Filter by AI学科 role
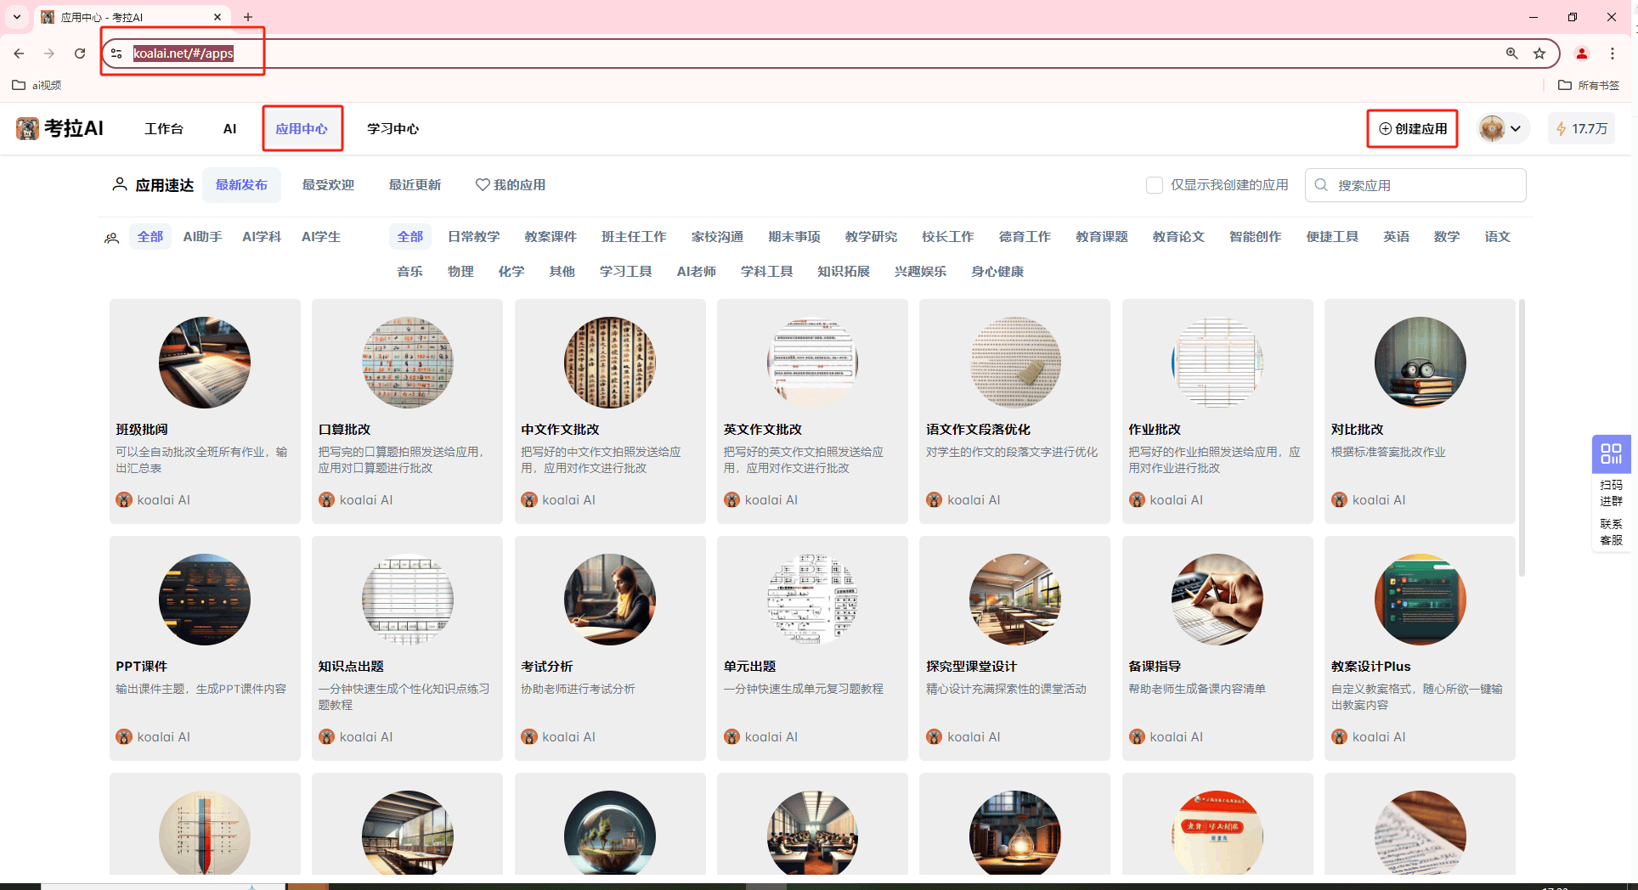1638x890 pixels. point(262,236)
